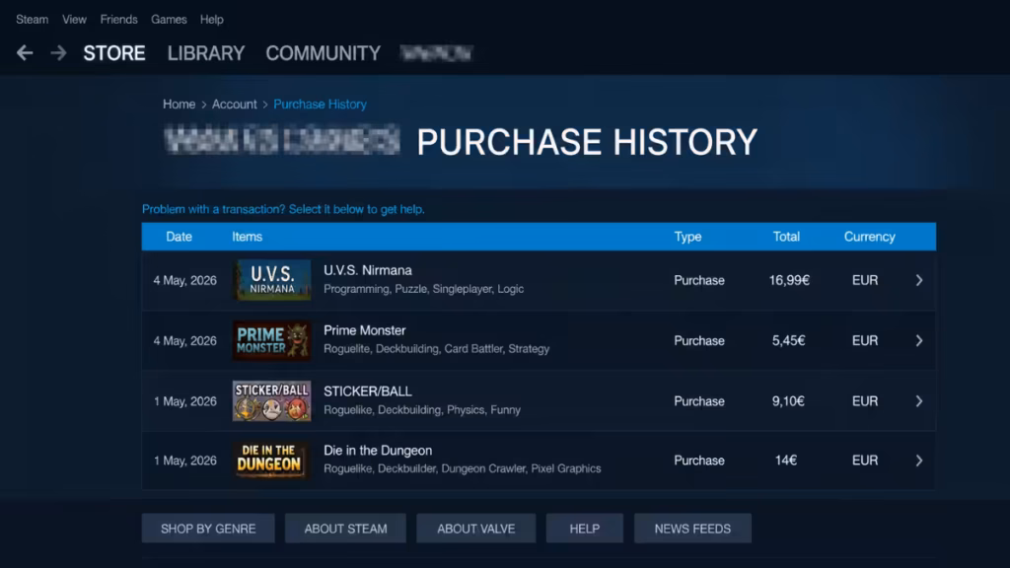Switch to the LIBRARY tab

tap(206, 53)
